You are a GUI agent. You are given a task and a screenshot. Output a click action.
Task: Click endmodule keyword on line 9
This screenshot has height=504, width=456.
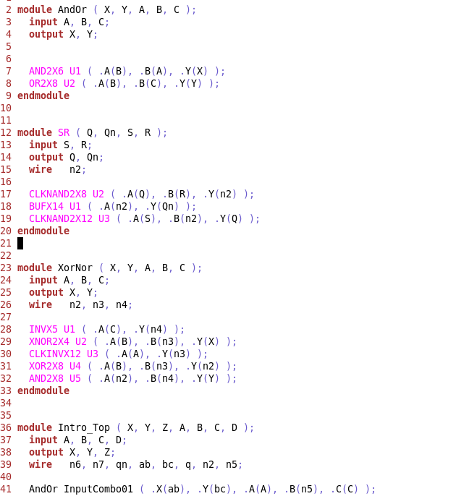coord(43,95)
